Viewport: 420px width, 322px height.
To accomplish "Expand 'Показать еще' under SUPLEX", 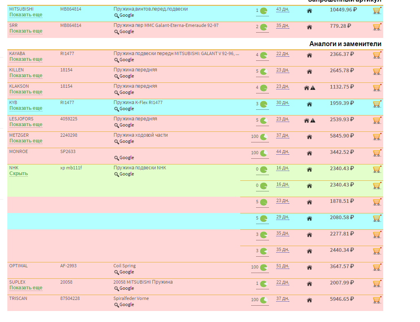I will [26, 288].
